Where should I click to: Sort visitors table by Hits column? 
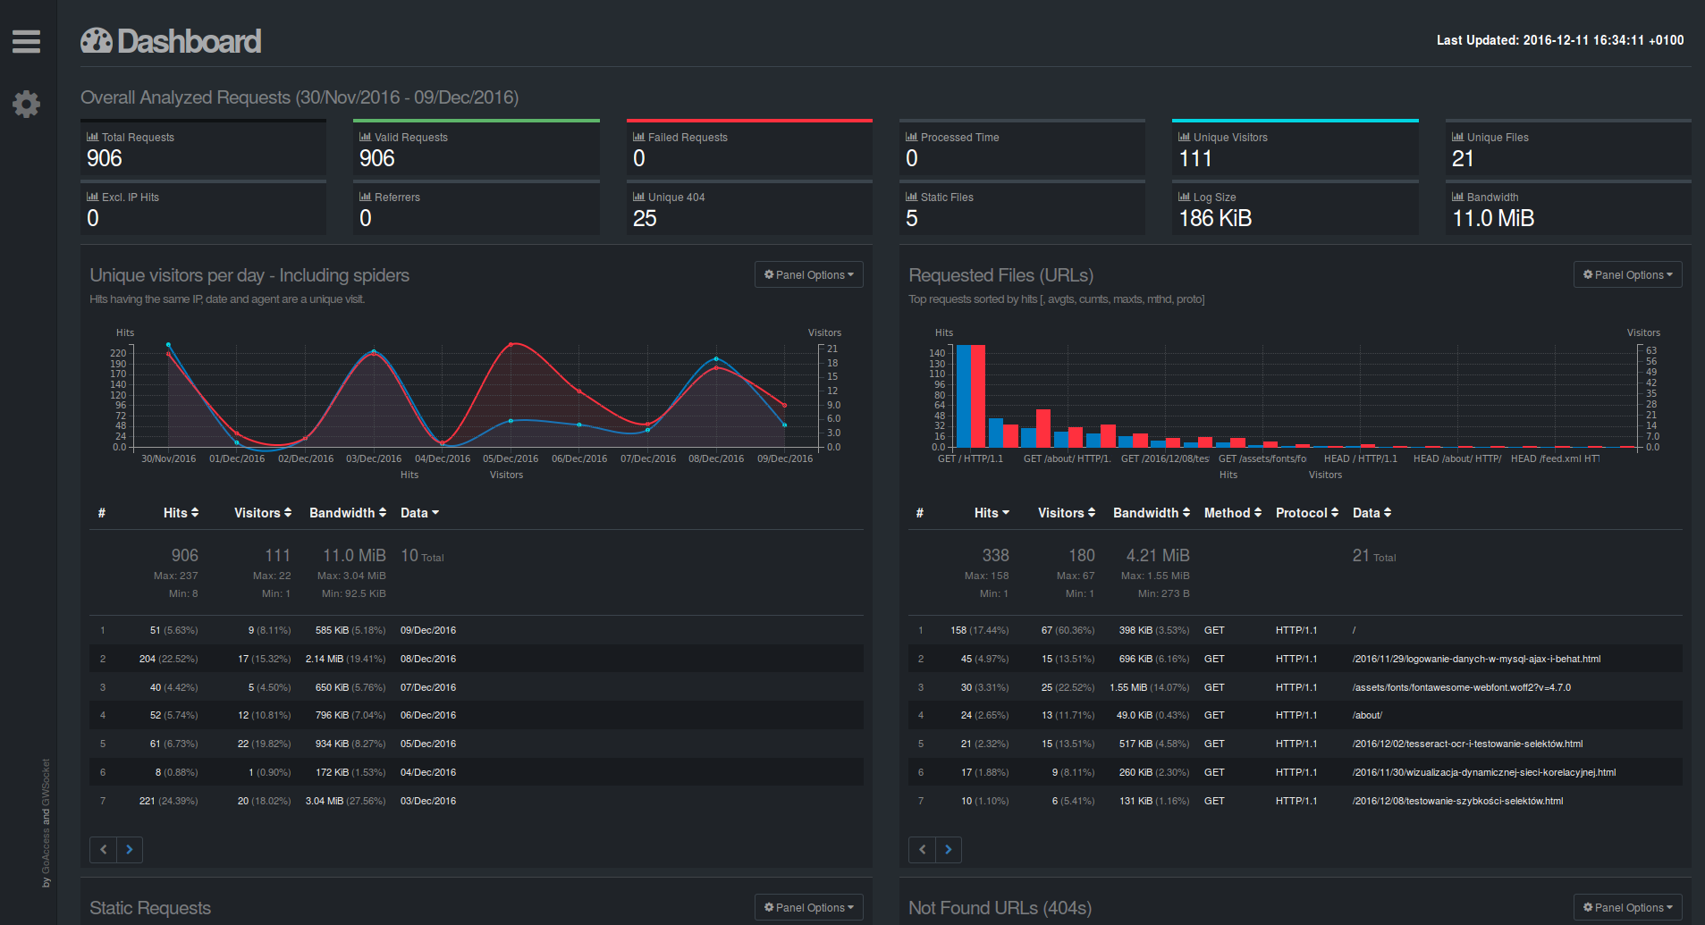[181, 513]
